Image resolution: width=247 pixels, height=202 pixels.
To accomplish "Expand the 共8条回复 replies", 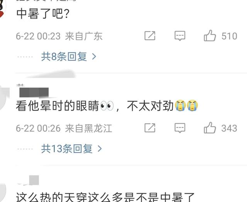I will [69, 56].
